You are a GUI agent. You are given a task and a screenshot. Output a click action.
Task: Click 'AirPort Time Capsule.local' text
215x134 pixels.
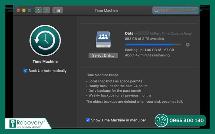(171, 33)
